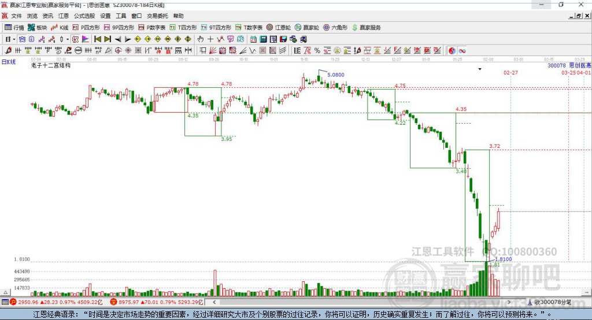
Task: Open the 行情 market quotes view
Action: pos(14,28)
